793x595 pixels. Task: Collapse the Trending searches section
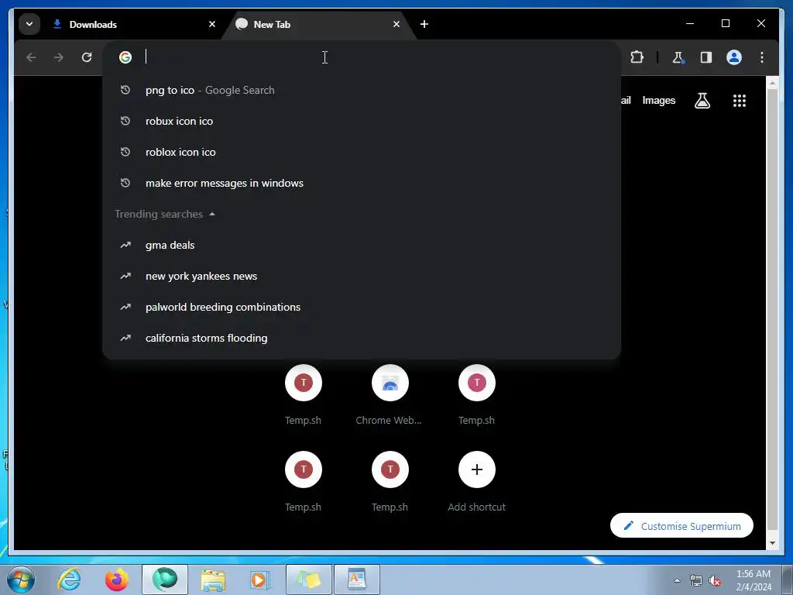tap(212, 214)
